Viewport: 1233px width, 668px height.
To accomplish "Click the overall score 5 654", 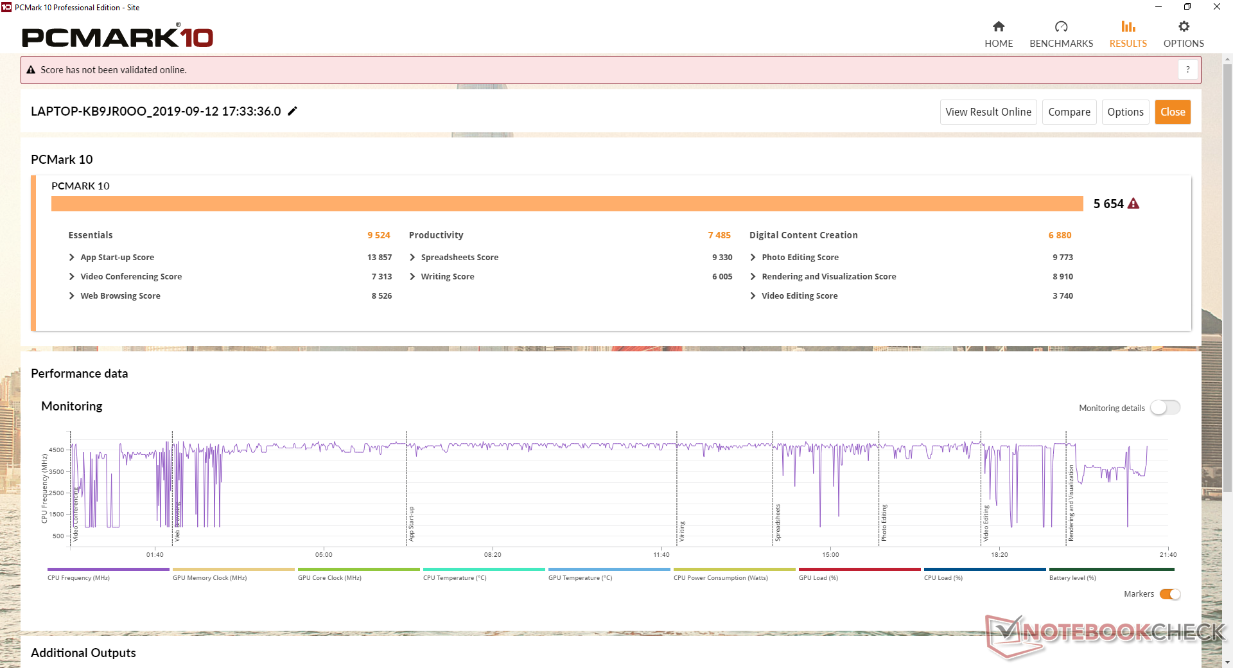I will tap(1108, 204).
